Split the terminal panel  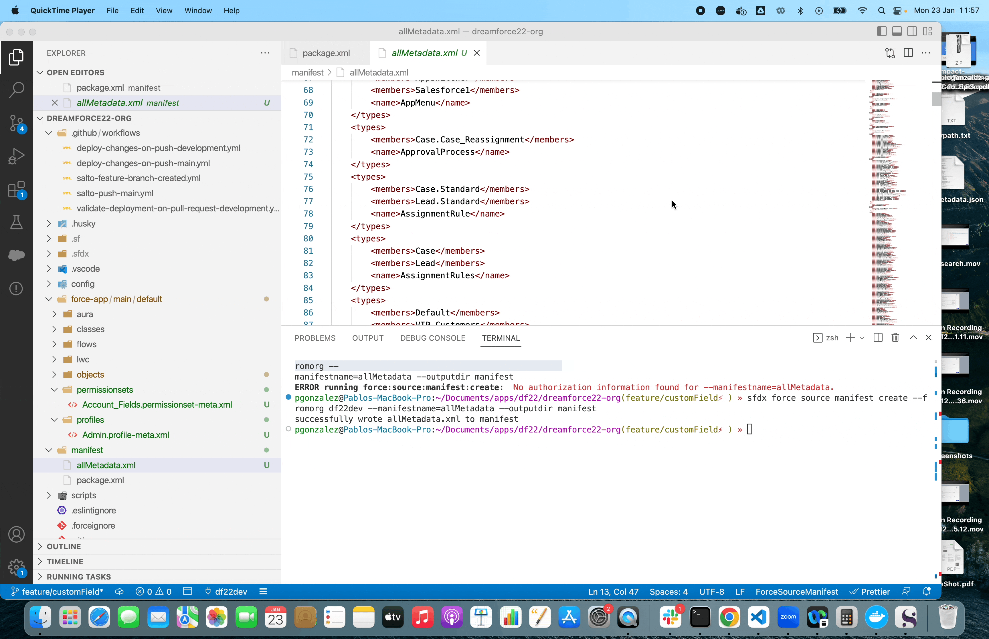pos(878,338)
